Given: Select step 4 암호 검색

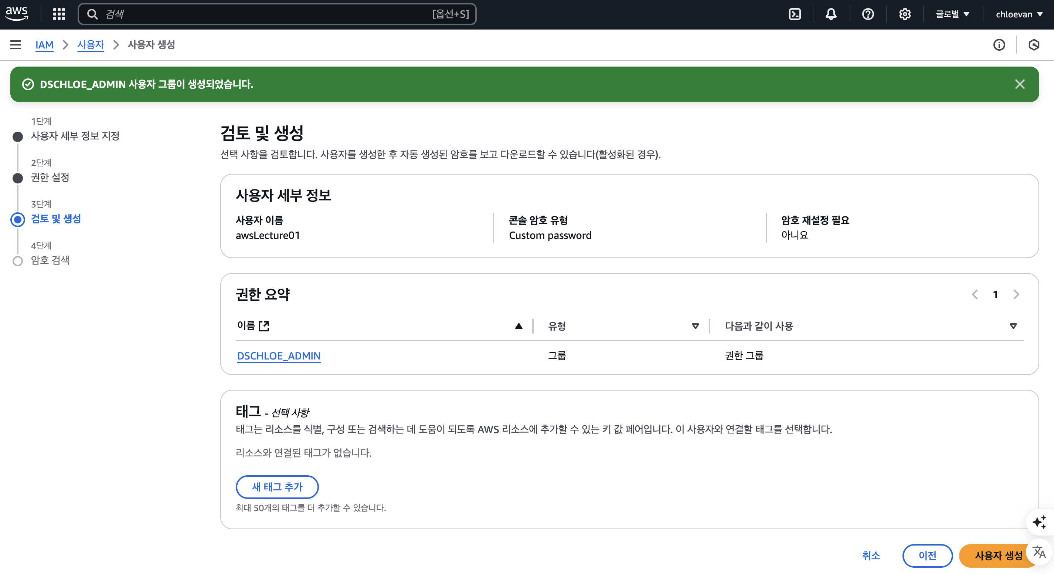Looking at the screenshot, I should click(x=50, y=260).
